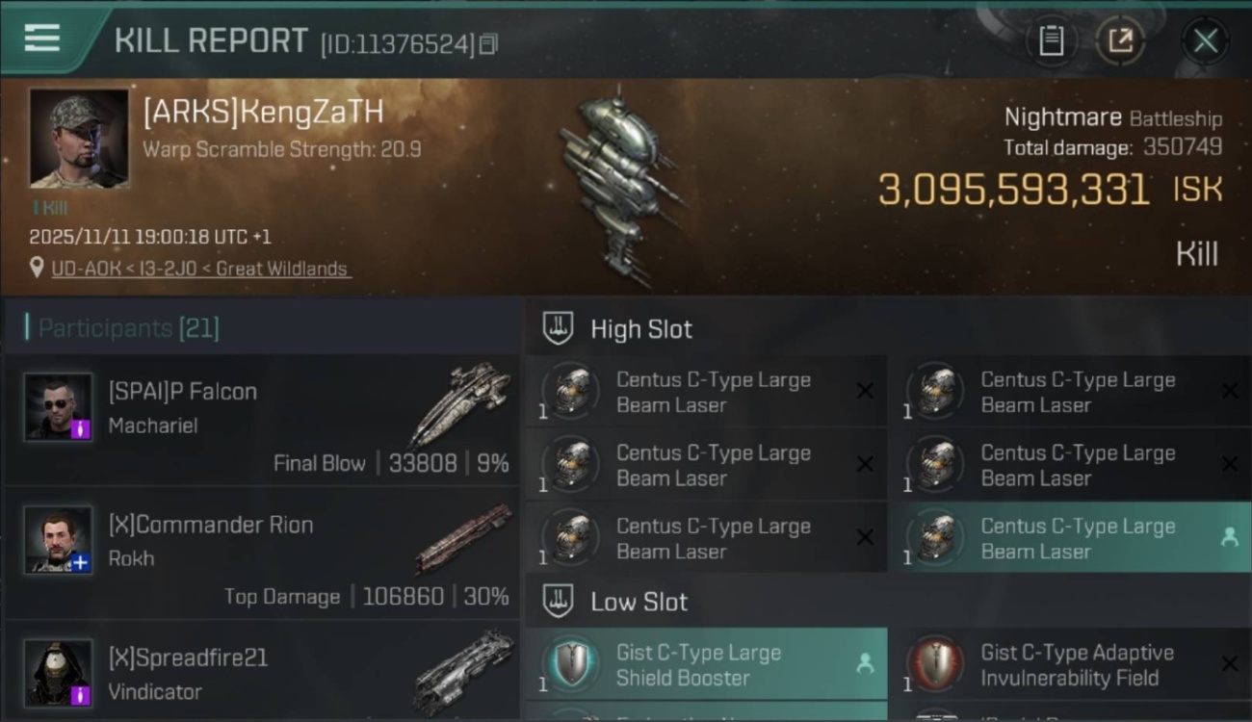Click Commander Rion's portrait
The image size is (1252, 722).
pyautogui.click(x=59, y=539)
